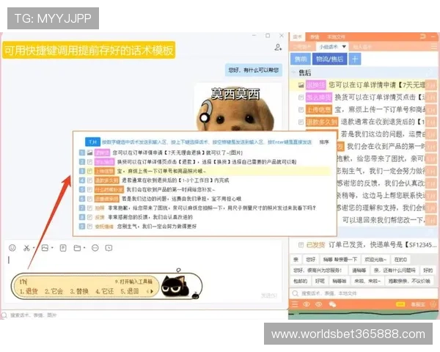The image size is (440, 352).
Task: Select the scissors screenshot tool
Action: [x=26, y=248]
